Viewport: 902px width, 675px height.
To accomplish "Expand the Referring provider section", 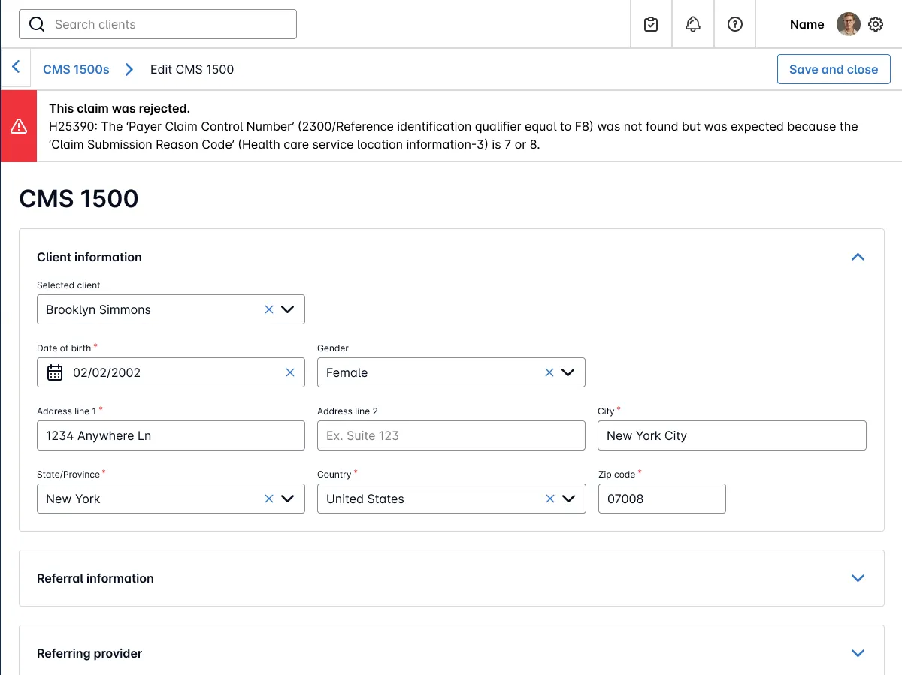I will [x=858, y=653].
